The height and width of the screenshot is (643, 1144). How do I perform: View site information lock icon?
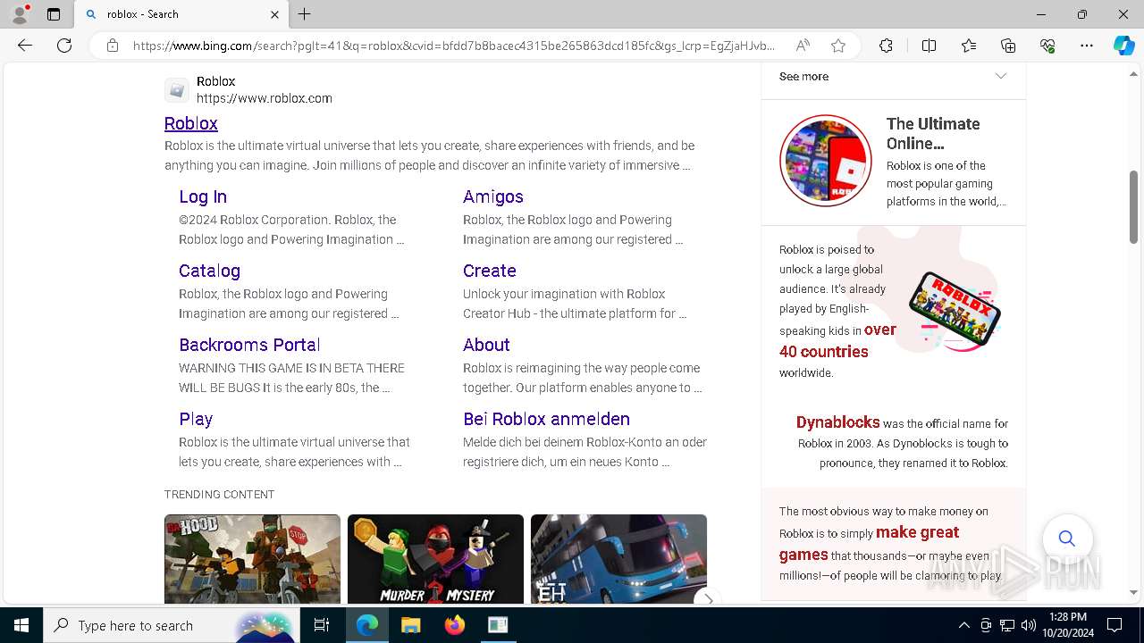(x=112, y=46)
